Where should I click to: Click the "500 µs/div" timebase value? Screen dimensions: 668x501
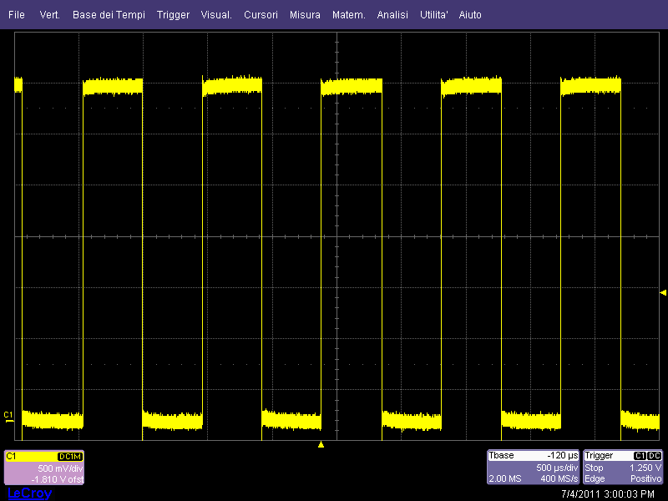click(557, 468)
